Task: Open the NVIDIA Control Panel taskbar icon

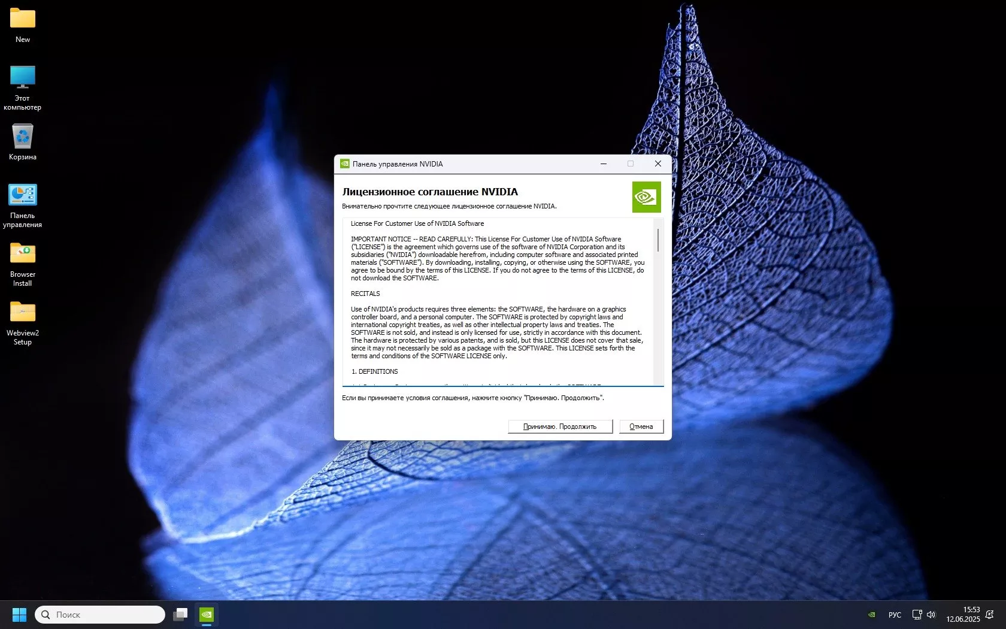Action: pos(207,614)
